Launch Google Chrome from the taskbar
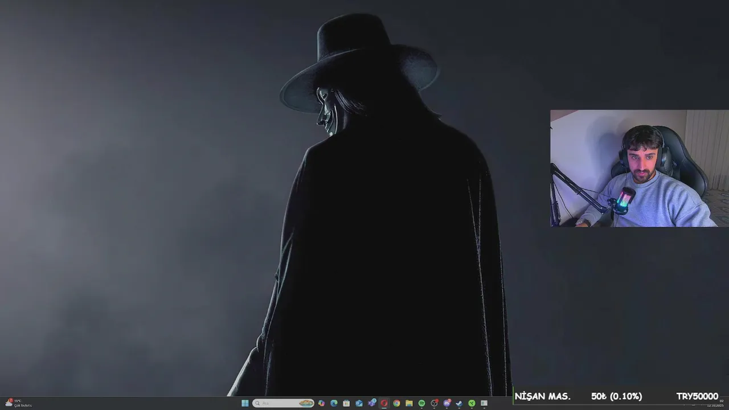The height and width of the screenshot is (410, 729). click(396, 403)
